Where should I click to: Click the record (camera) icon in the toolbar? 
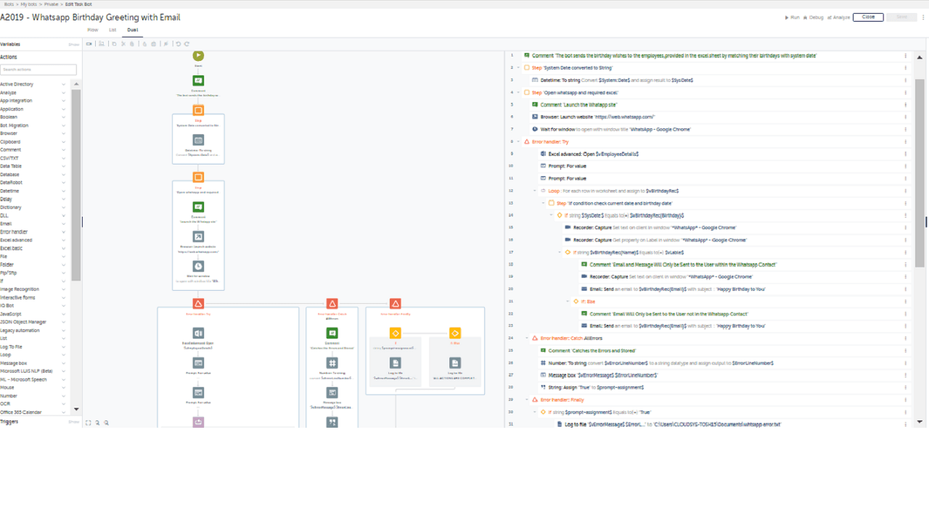(x=89, y=43)
